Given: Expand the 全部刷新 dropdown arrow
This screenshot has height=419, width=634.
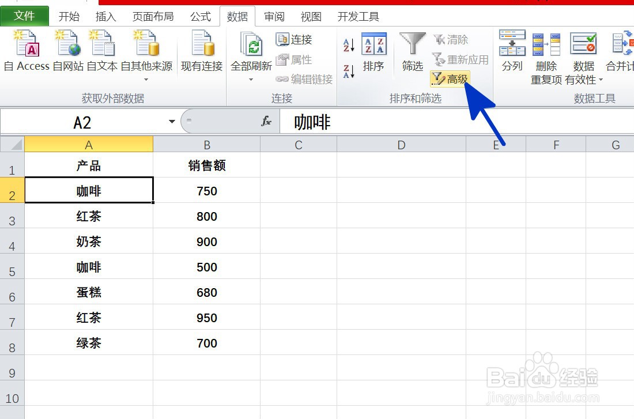Looking at the screenshot, I should click(250, 79).
